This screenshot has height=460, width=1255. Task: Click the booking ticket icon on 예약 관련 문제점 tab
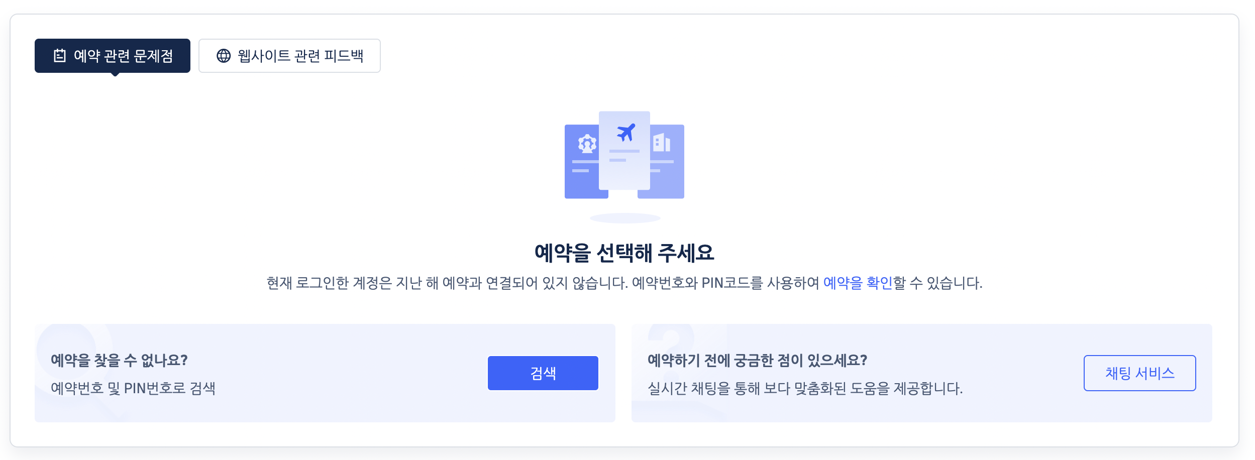pyautogui.click(x=60, y=56)
